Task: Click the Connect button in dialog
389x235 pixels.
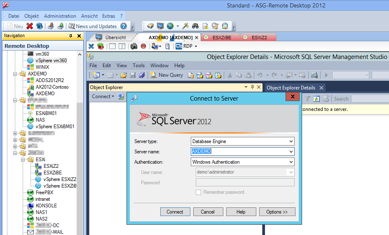Action: point(175,212)
